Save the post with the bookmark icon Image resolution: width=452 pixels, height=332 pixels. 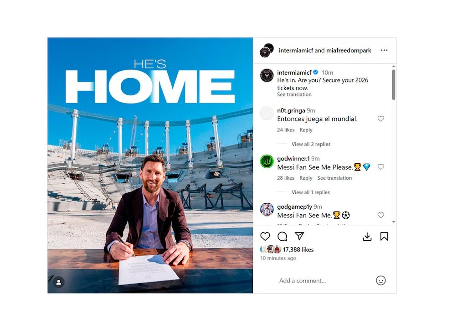point(384,236)
